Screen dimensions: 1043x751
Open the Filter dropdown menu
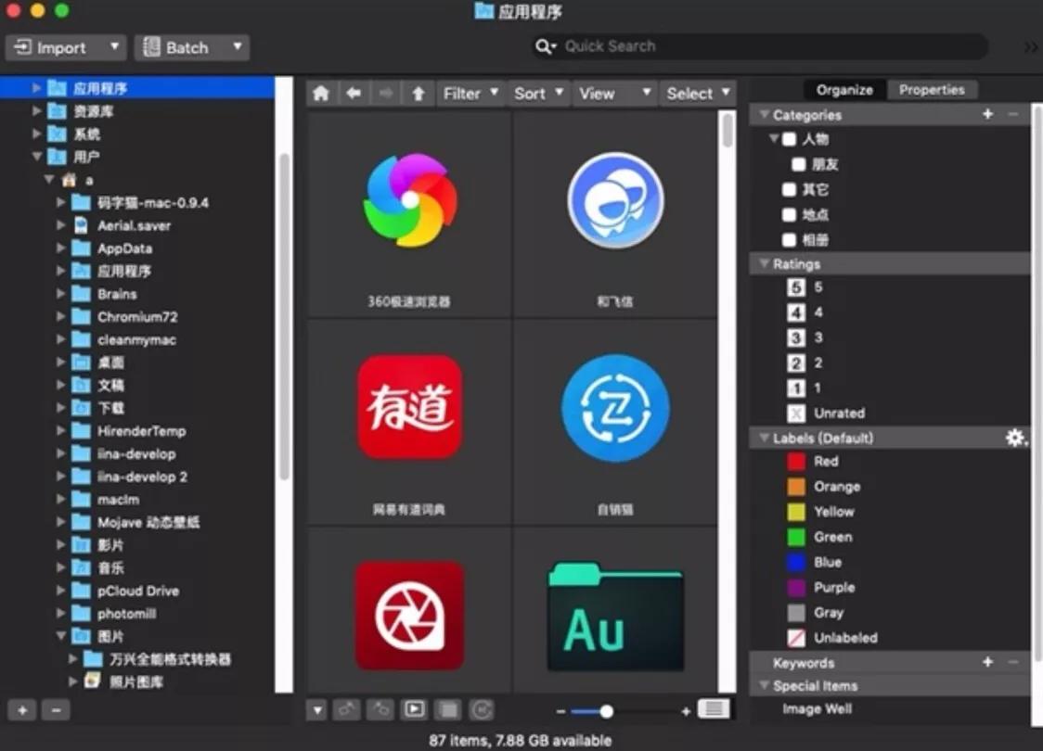point(470,93)
